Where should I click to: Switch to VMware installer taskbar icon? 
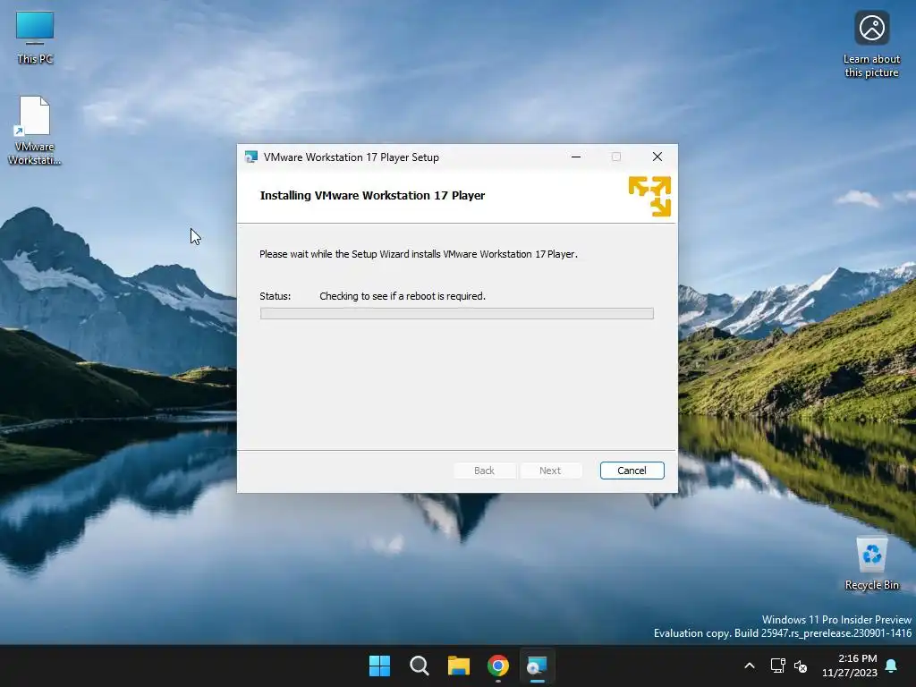point(537,666)
